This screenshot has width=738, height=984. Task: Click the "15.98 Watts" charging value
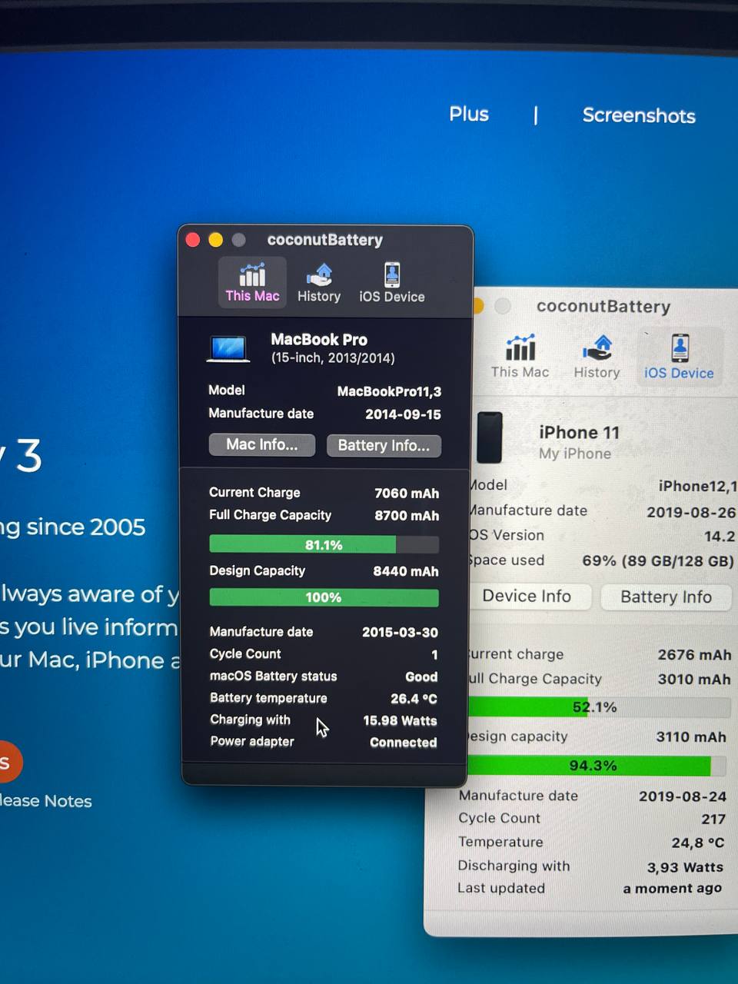(x=400, y=720)
